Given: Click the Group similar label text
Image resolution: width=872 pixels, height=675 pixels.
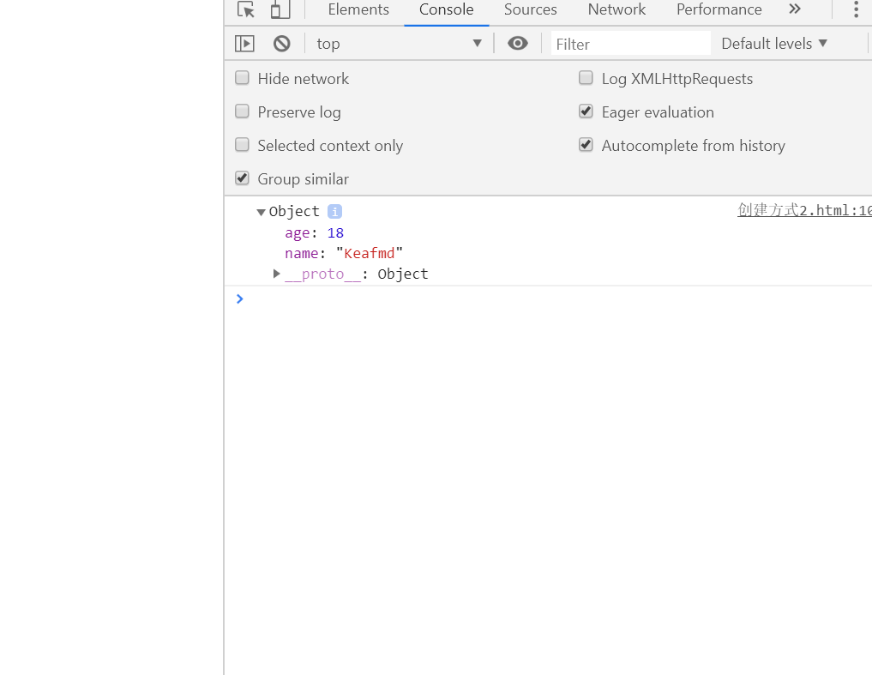Looking at the screenshot, I should click(x=303, y=178).
